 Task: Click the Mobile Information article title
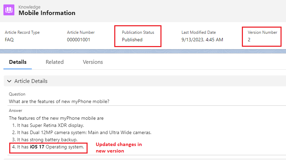47,13
